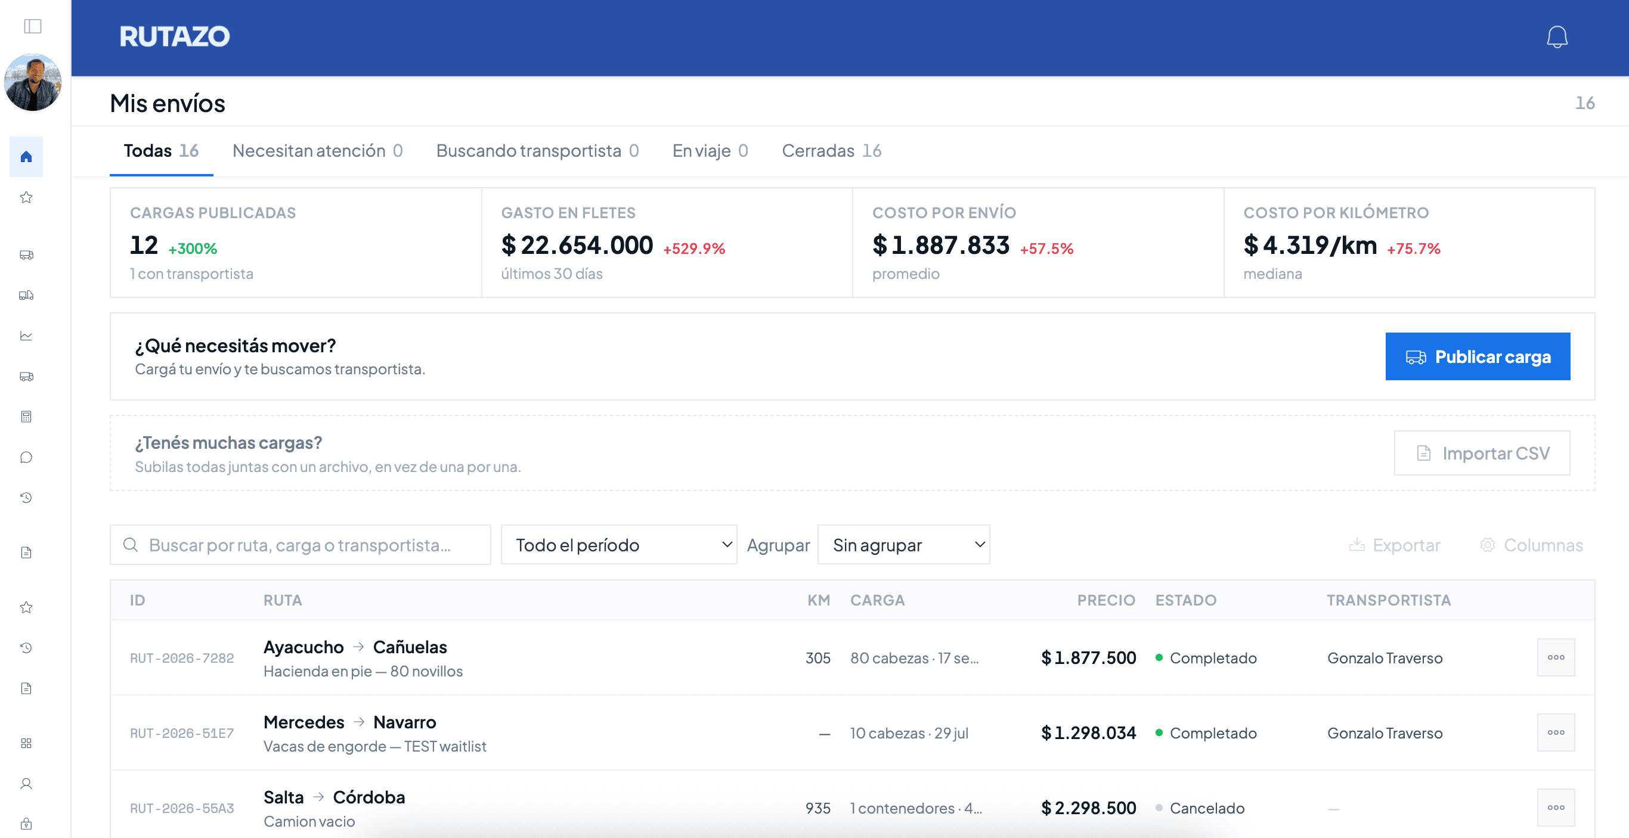1629x838 pixels.
Task: Open the menu for row RUT-2026-51E7
Action: pyautogui.click(x=1556, y=733)
